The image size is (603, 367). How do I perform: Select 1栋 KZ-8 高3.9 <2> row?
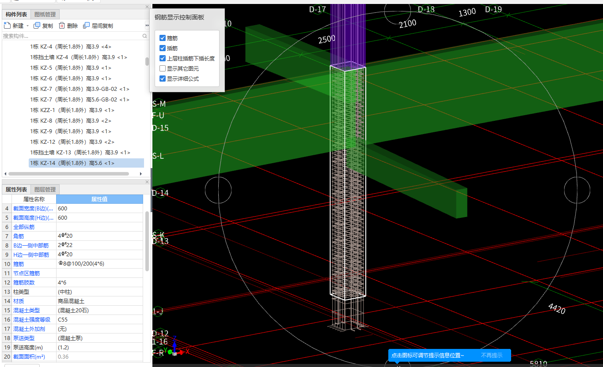pos(71,120)
